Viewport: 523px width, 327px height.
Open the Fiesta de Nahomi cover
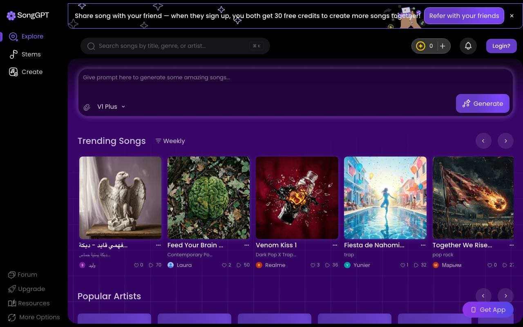385,198
